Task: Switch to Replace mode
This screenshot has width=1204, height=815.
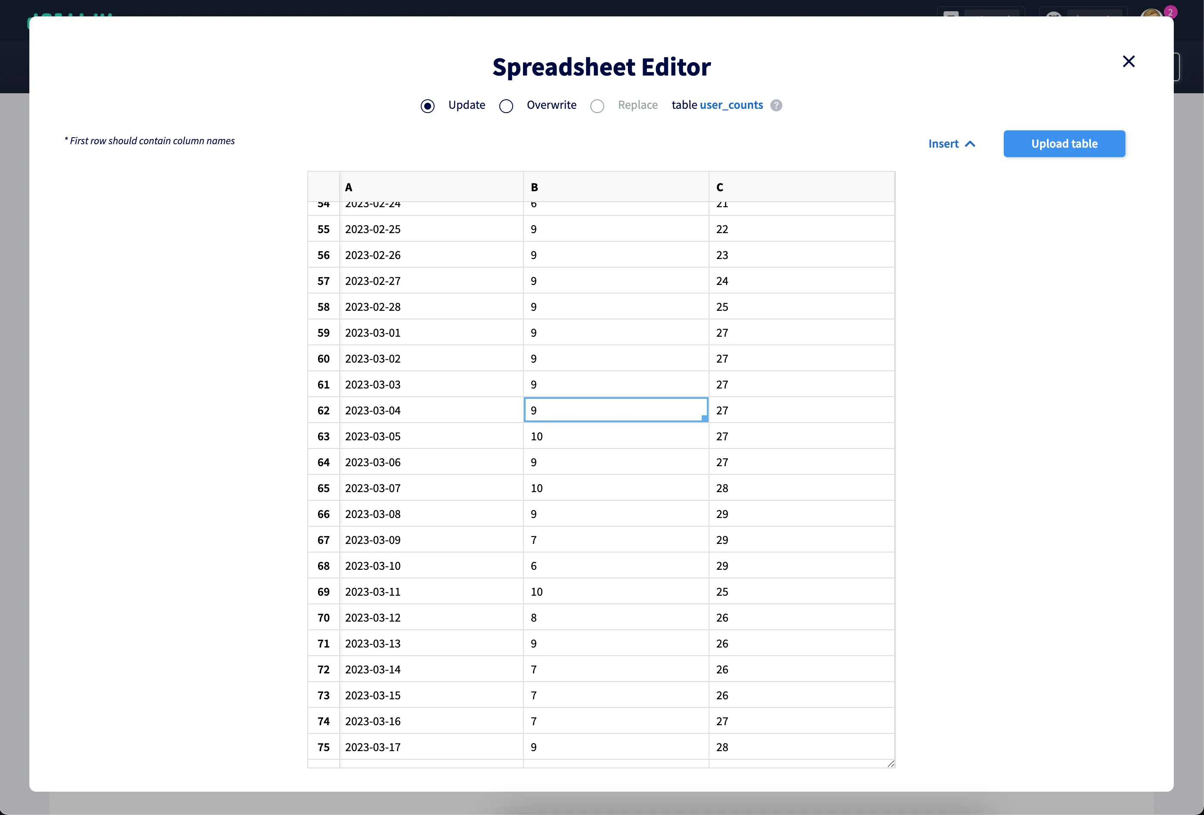Action: point(597,106)
